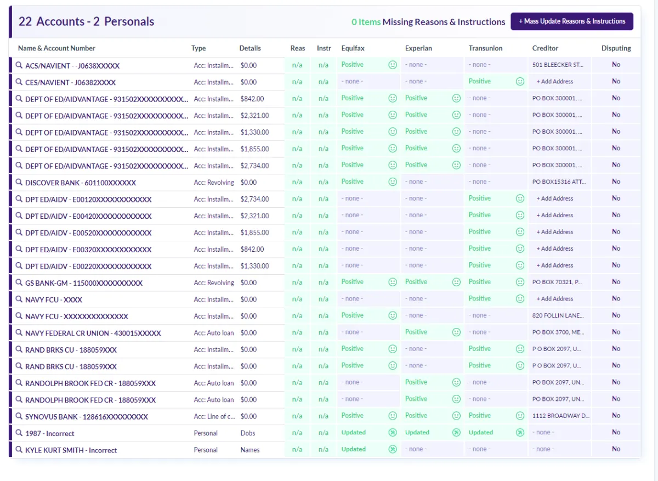Screen dimensions: 658x481
Task: Click the Equifax column header
Action: coord(353,48)
